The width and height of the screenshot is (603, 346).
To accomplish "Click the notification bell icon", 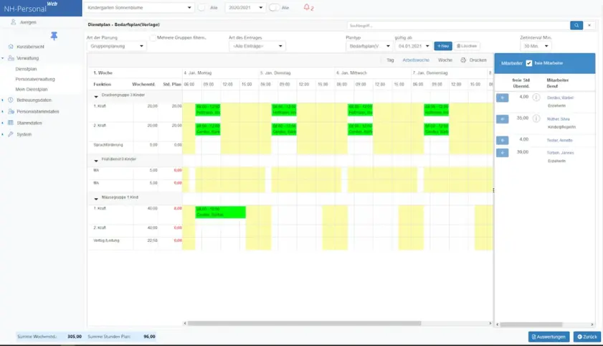I will coord(308,8).
